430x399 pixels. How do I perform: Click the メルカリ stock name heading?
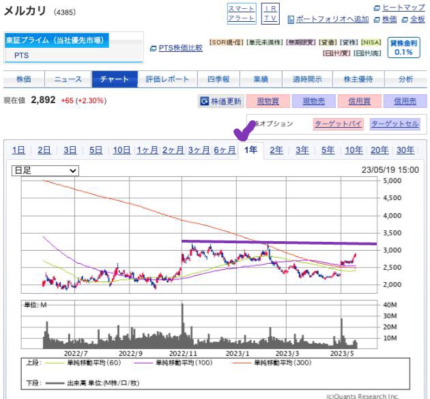click(x=25, y=11)
